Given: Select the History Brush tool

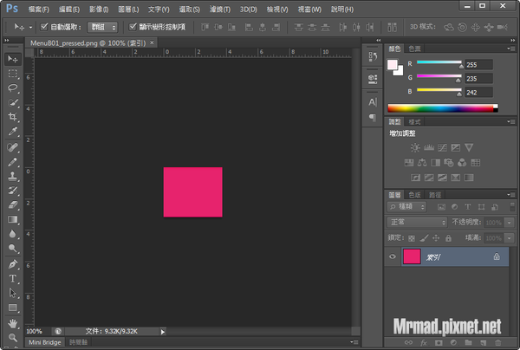Looking at the screenshot, I should click(13, 191).
